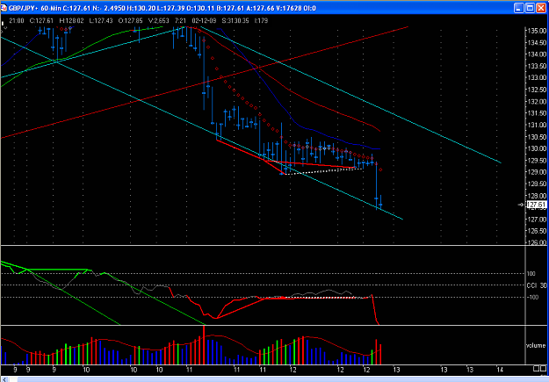Screen dimensions: 549x382
Task: Click the H128.02 high value in data line
Action: click(x=71, y=21)
